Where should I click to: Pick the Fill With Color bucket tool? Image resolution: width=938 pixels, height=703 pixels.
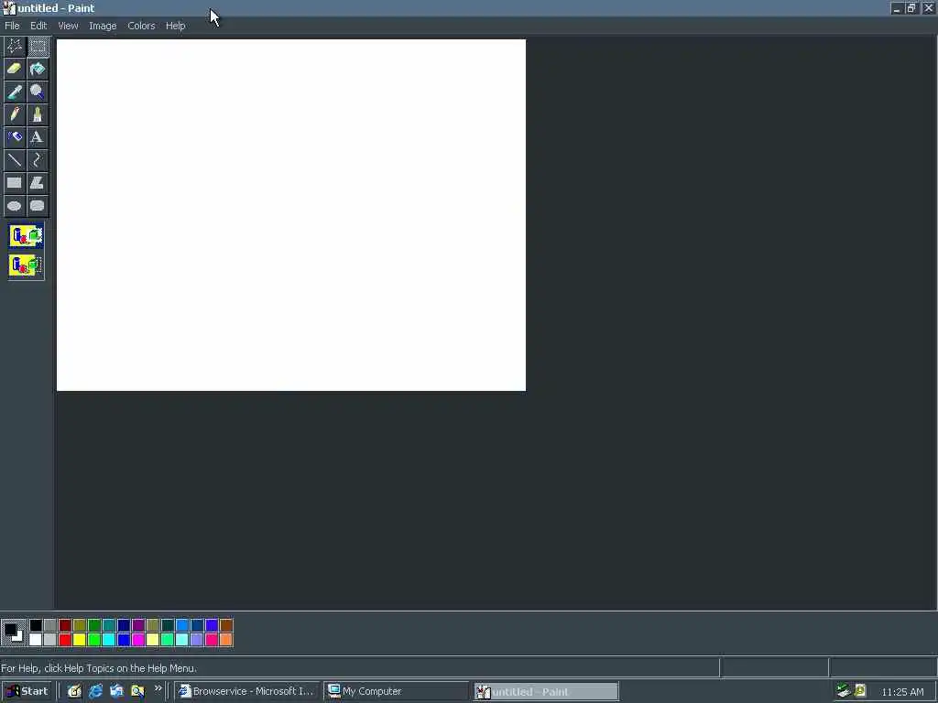[x=37, y=69]
